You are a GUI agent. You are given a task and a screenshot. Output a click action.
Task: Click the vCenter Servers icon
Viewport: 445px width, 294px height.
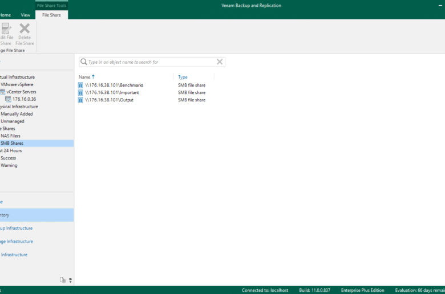pyautogui.click(x=2, y=92)
